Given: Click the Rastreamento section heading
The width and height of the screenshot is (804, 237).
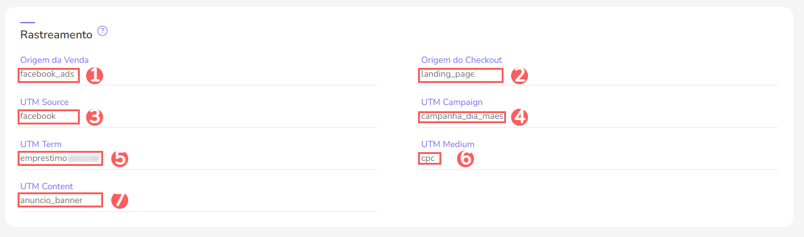Looking at the screenshot, I should coord(57,35).
